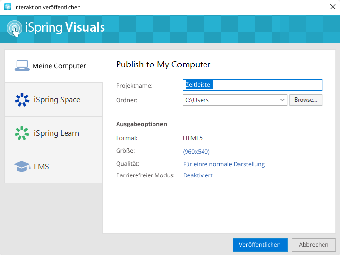Click the Meine Computer laptop icon
This screenshot has height=255, width=340.
(x=22, y=65)
